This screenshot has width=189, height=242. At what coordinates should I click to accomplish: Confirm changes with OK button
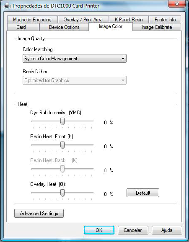(99, 230)
